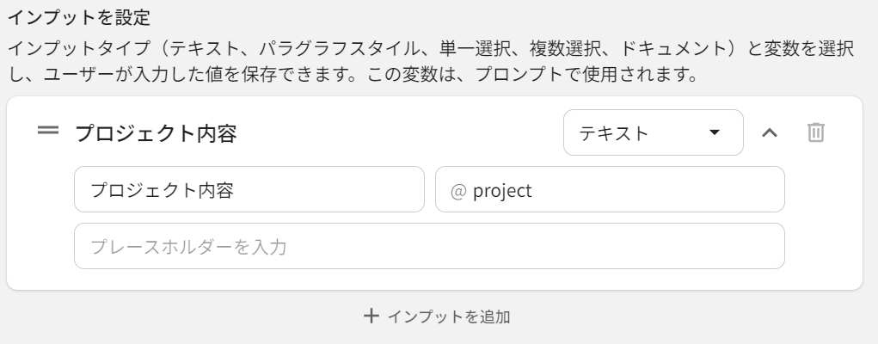Click into the プレースホルダーを入力 field
The image size is (878, 344).
428,247
